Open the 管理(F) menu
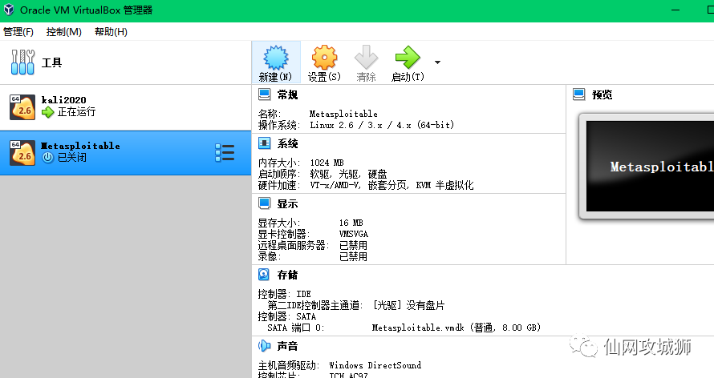Screen dimensions: 714x378 click(18, 32)
